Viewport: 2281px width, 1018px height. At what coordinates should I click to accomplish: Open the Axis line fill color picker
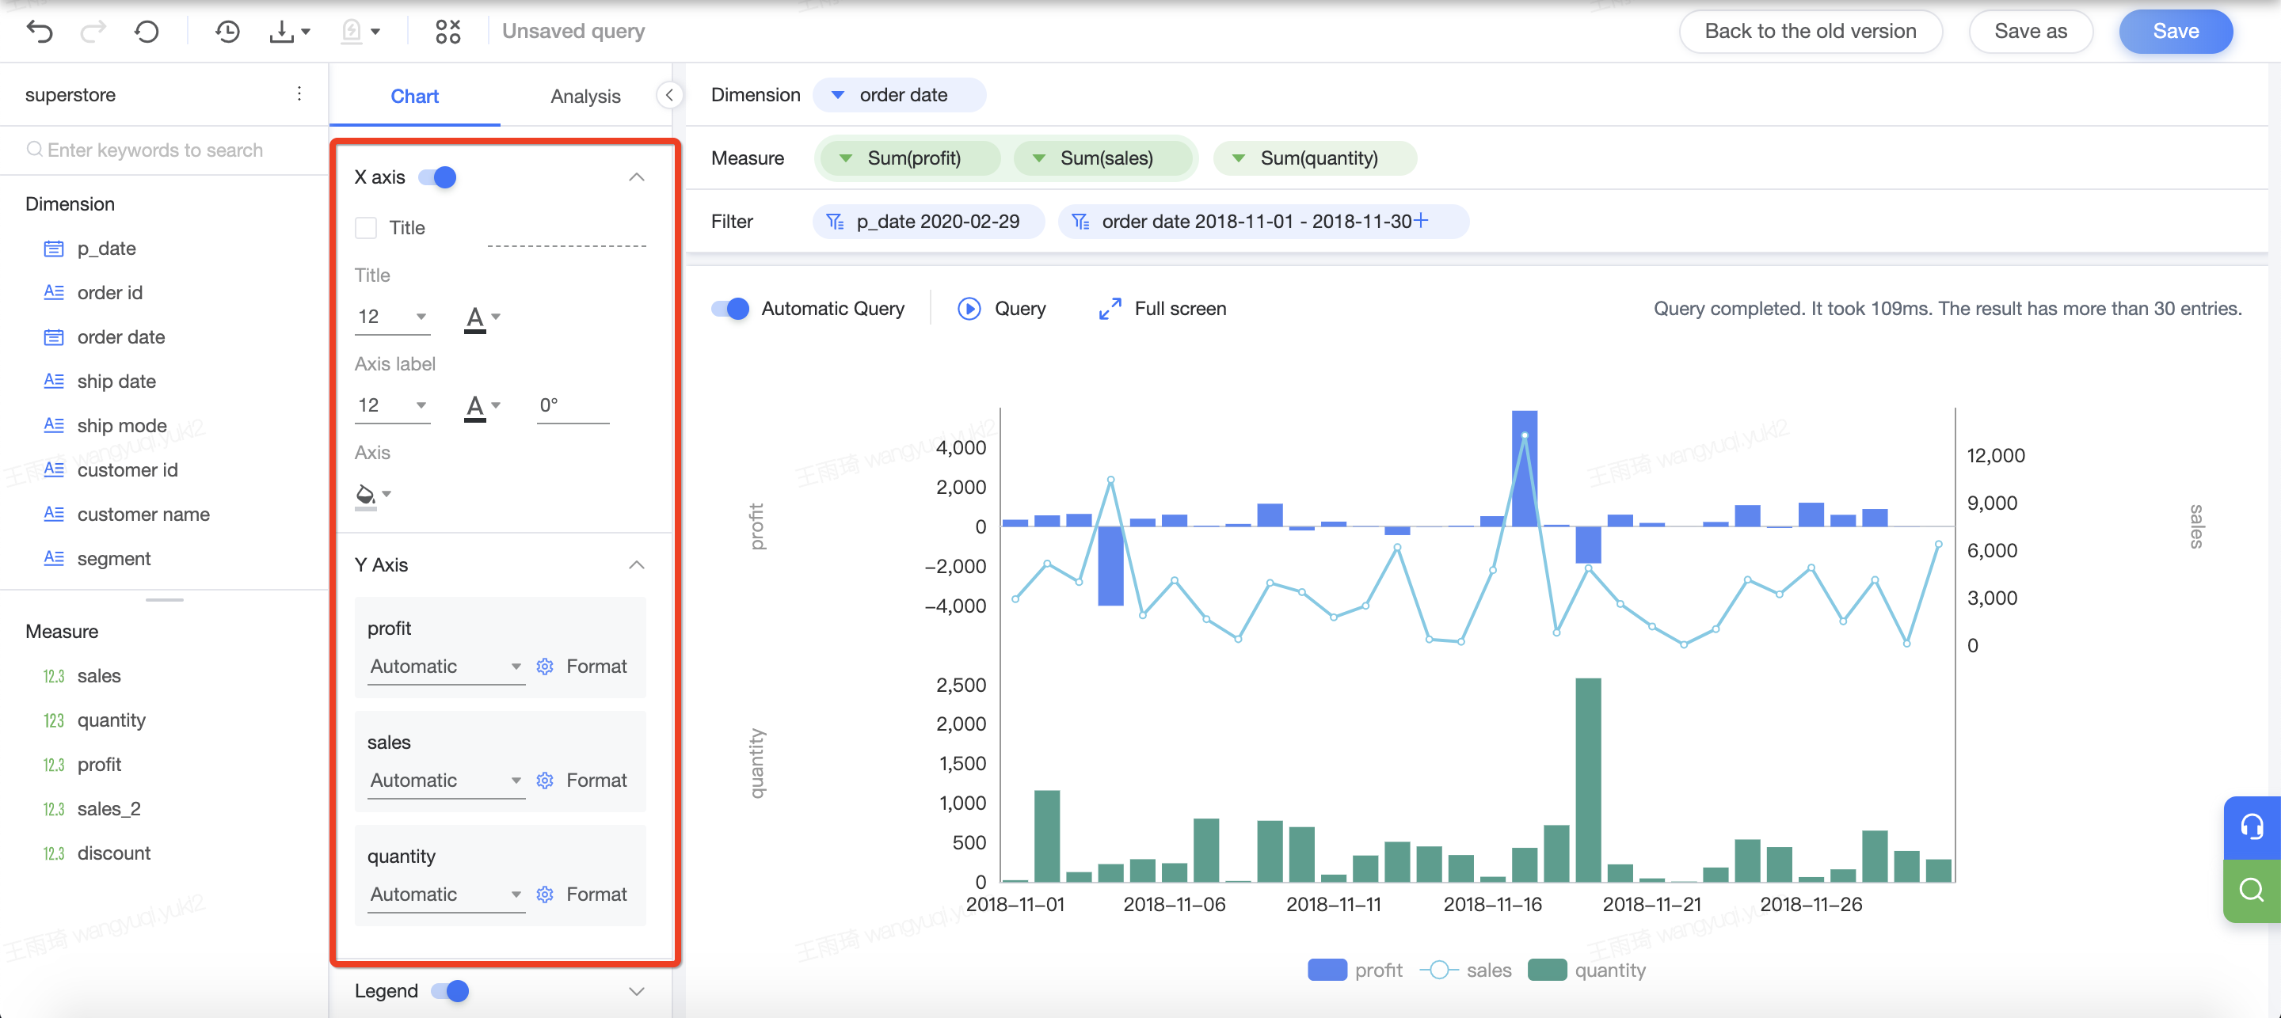(x=373, y=495)
